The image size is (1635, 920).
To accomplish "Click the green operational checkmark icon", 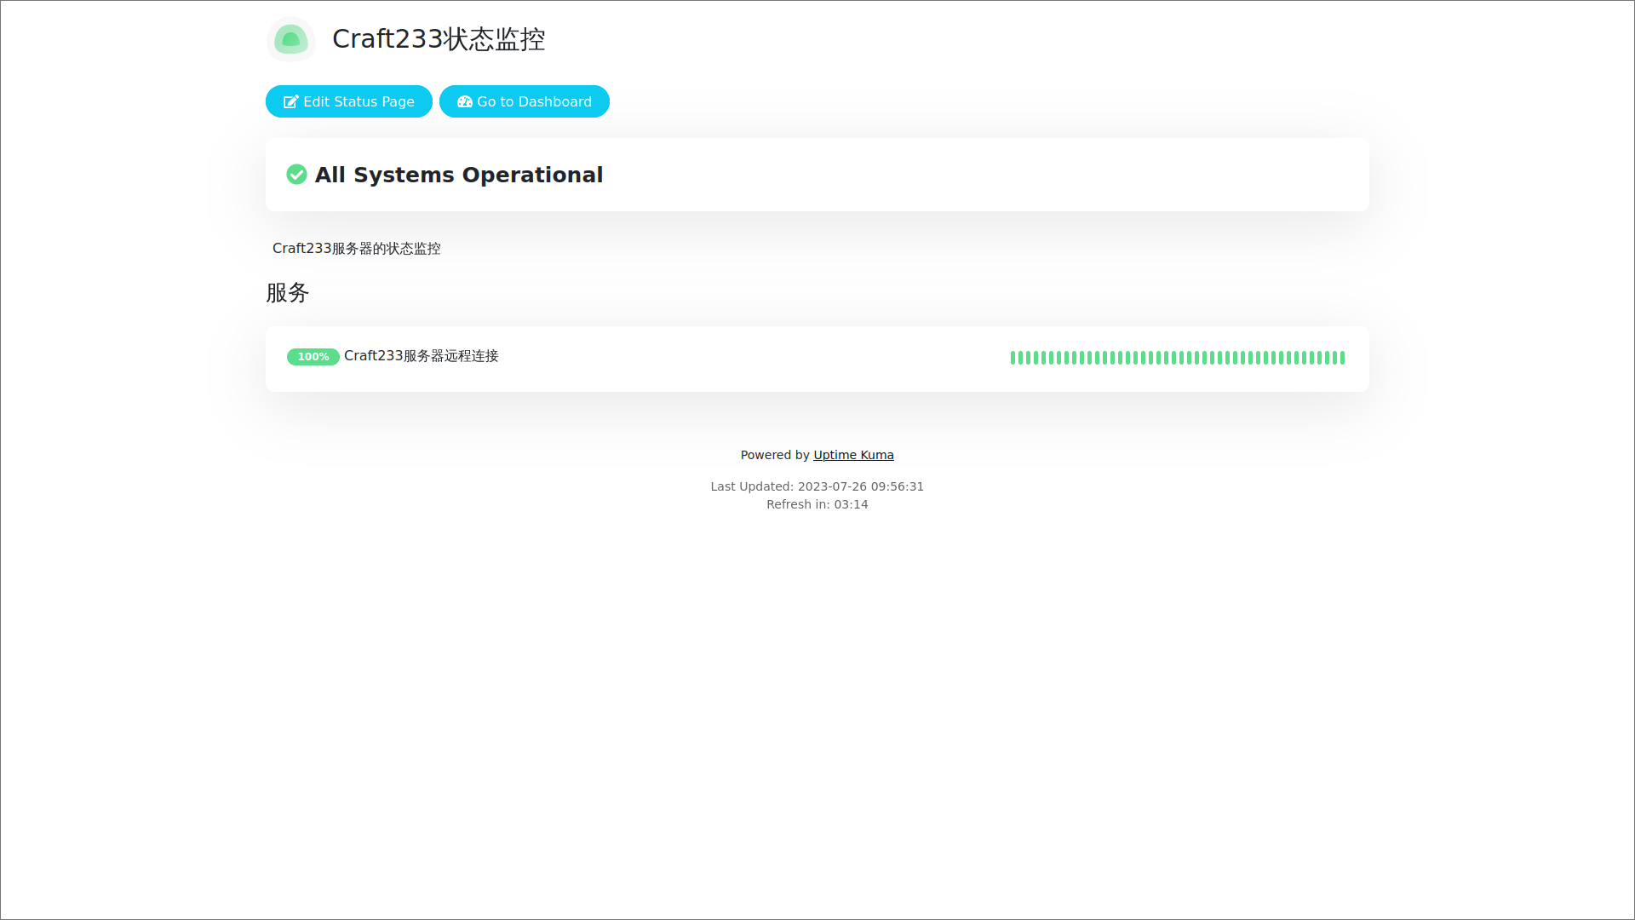I will 296,175.
